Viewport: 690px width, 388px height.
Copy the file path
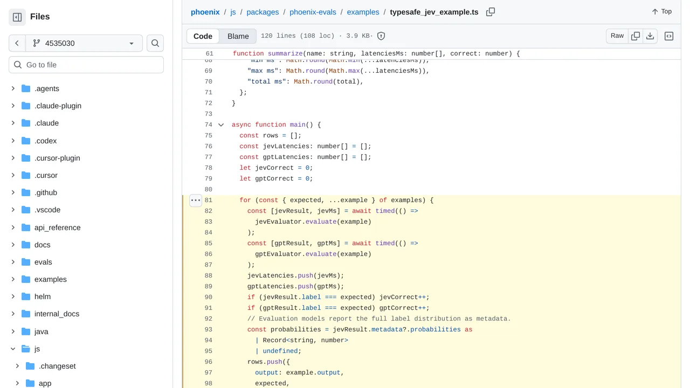pos(491,12)
